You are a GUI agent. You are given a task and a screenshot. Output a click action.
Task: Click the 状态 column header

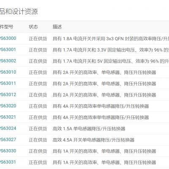point(33,27)
